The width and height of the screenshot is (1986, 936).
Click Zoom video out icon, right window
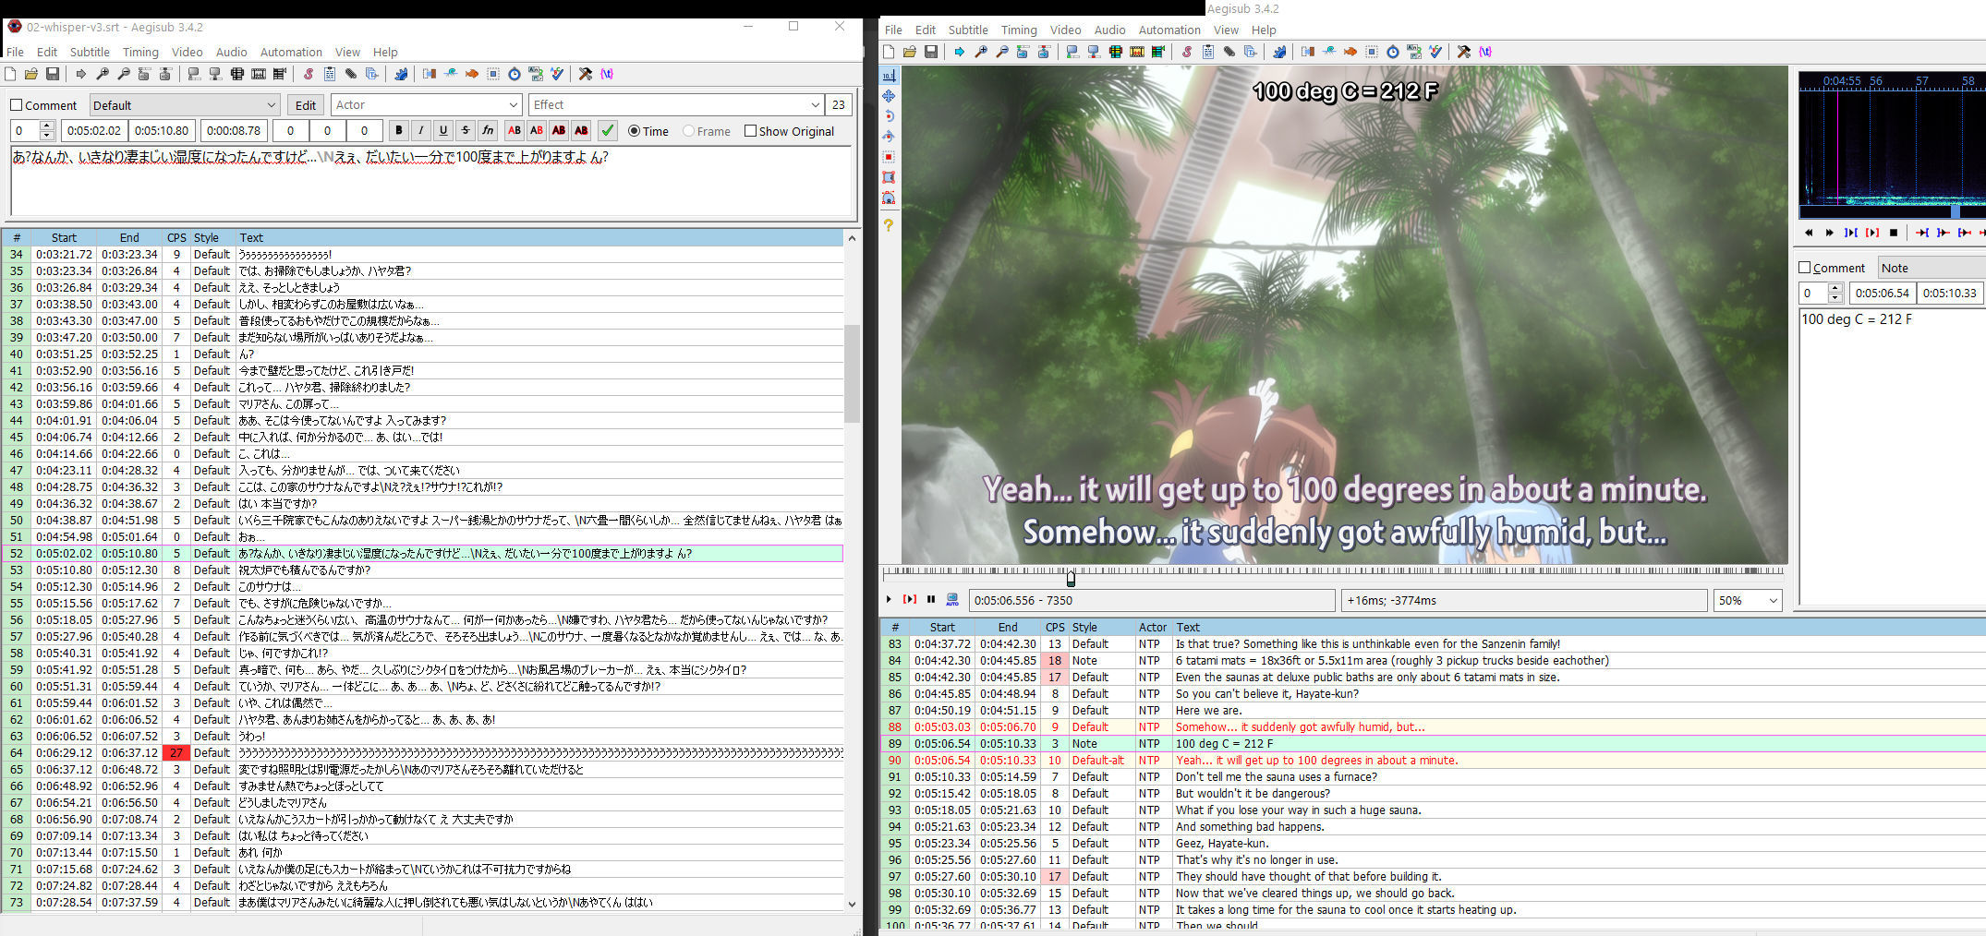tap(1001, 52)
